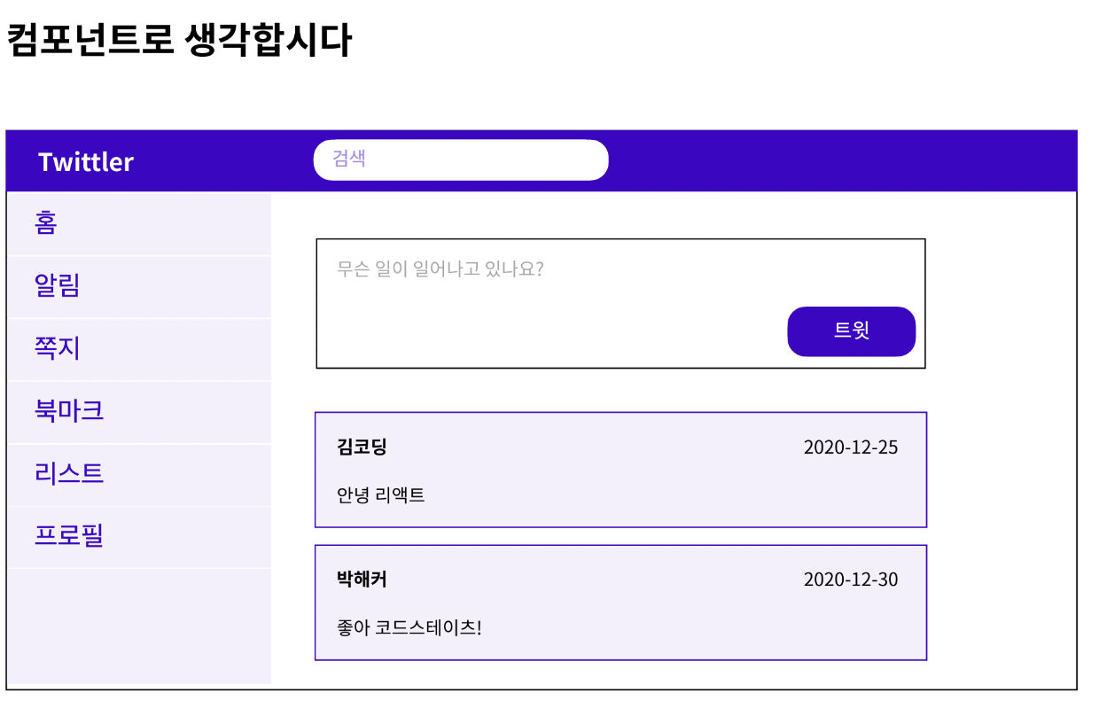
Task: Click the date 2020-12-25 on 김코딩's tweet
Action: coord(851,447)
